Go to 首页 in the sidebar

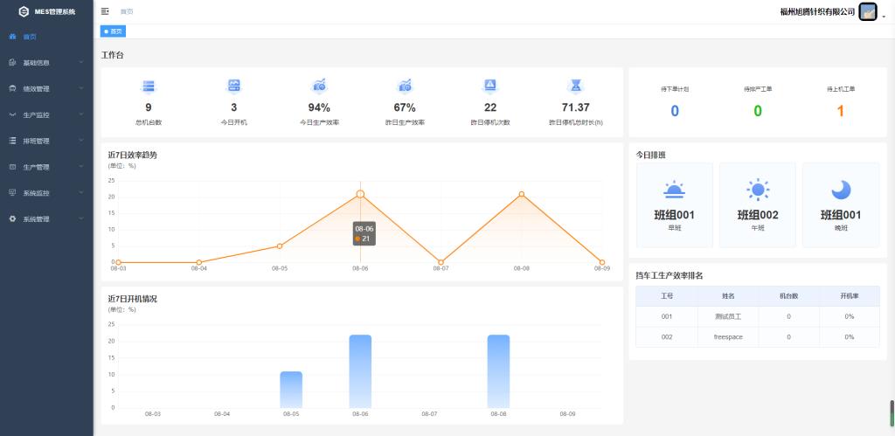[30, 37]
